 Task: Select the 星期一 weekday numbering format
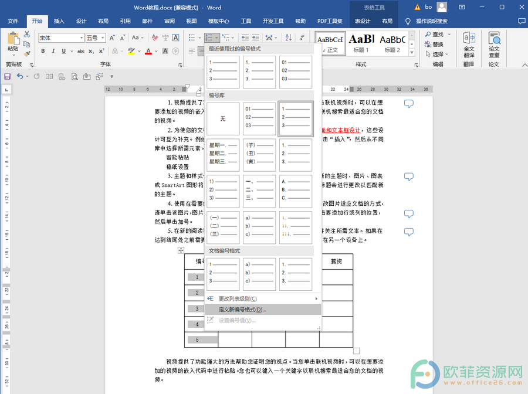tap(223, 155)
